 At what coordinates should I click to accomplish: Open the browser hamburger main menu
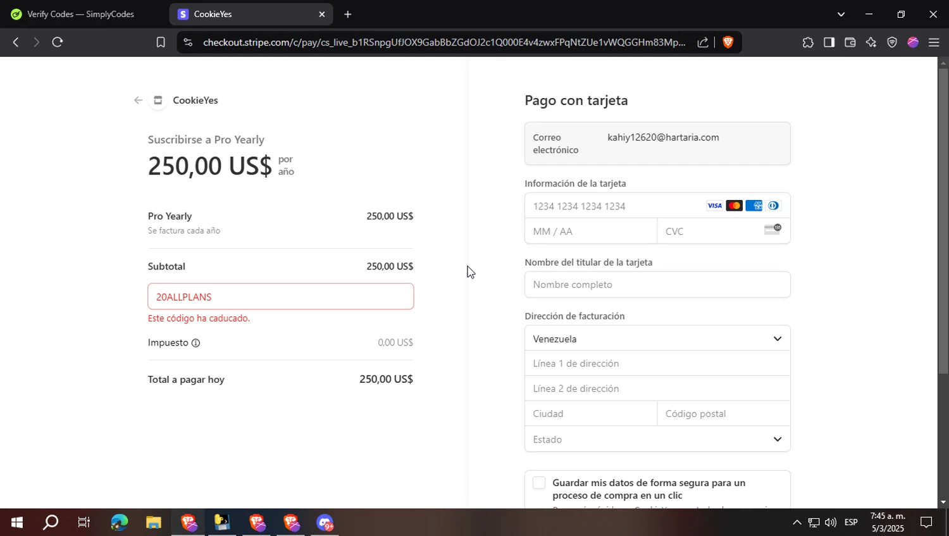point(934,42)
